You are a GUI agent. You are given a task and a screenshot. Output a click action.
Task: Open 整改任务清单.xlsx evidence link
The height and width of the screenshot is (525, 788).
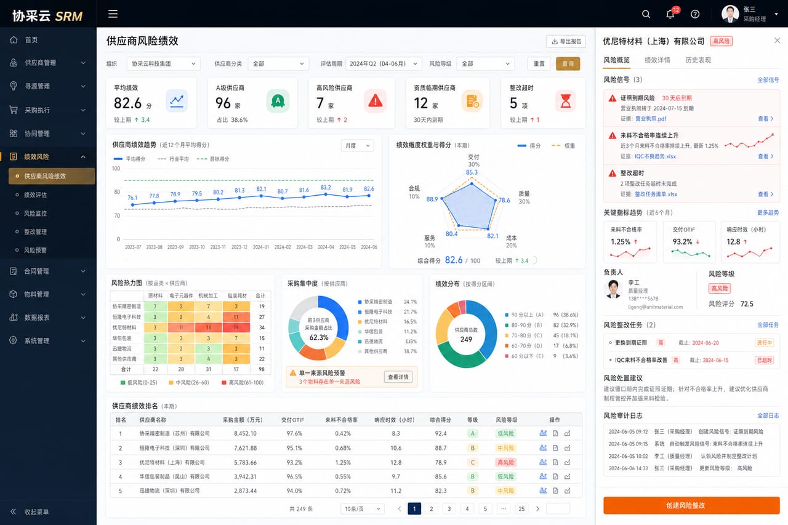coord(656,194)
